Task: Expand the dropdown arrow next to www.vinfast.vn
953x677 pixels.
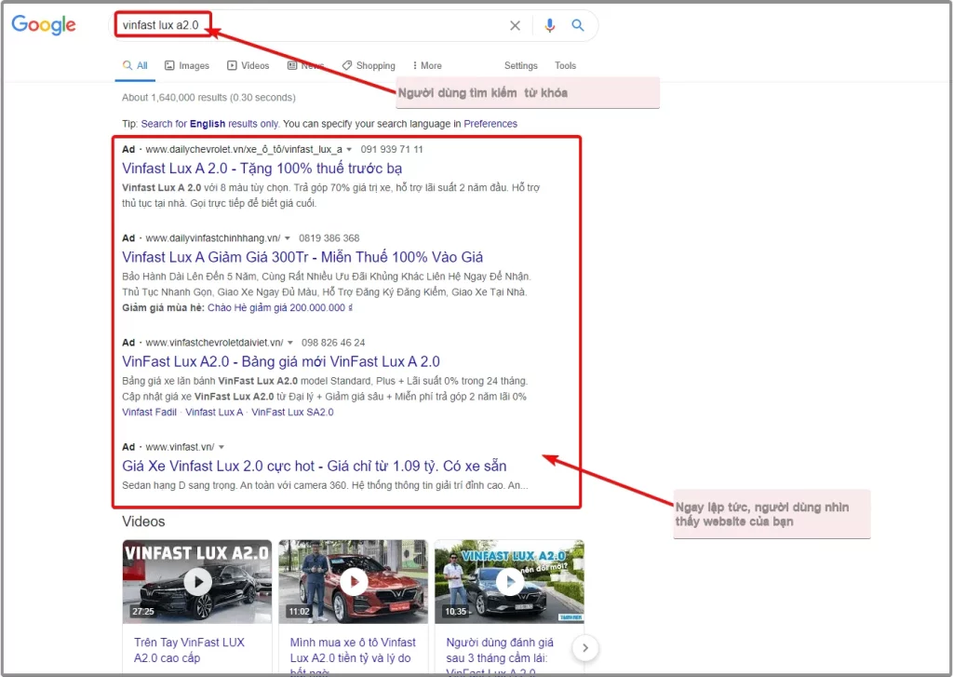Action: click(221, 447)
